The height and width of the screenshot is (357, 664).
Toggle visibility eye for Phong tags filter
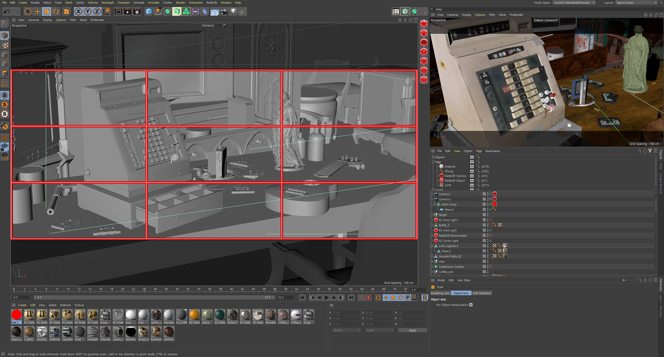point(472,171)
